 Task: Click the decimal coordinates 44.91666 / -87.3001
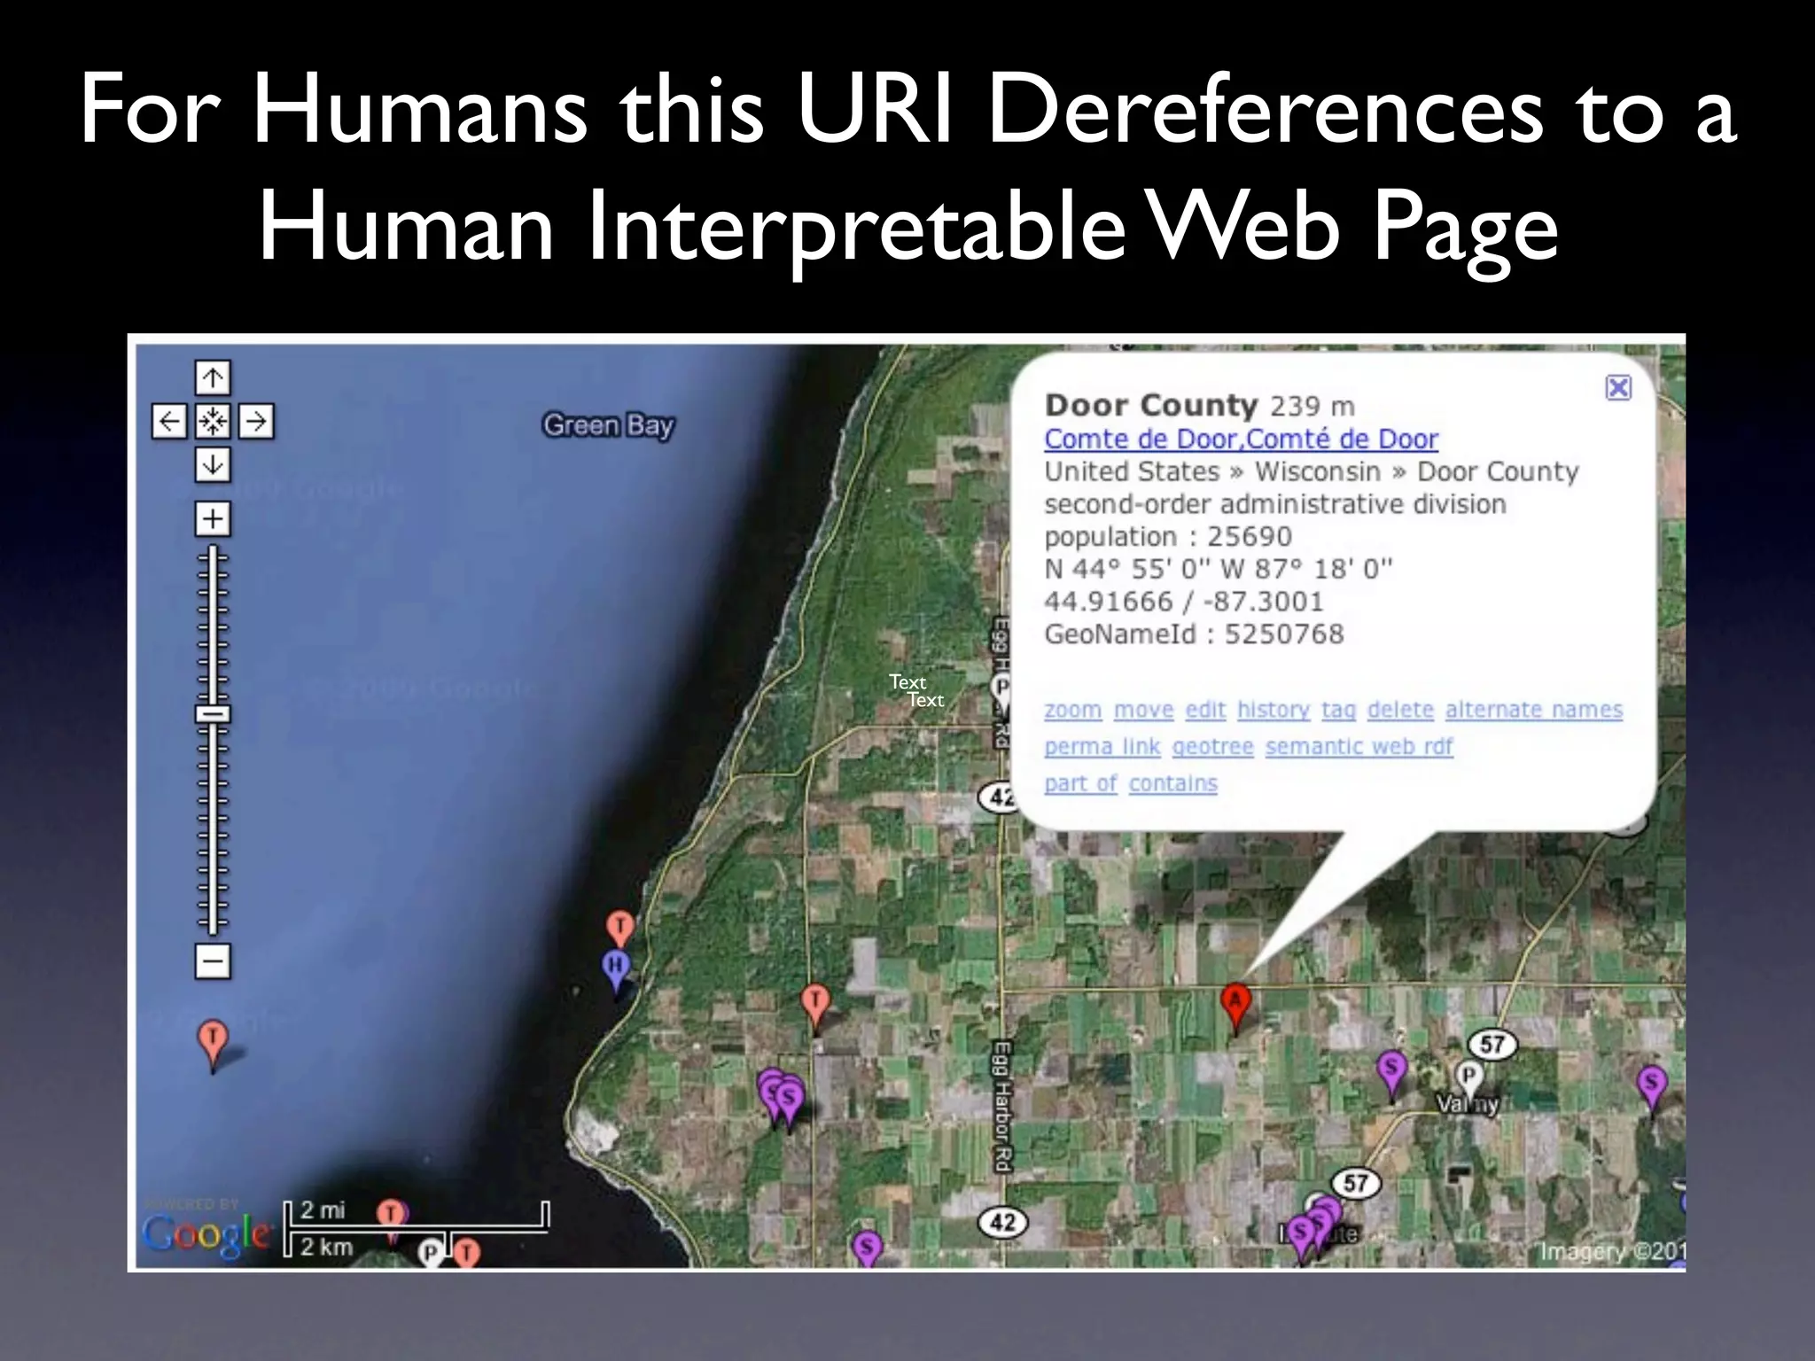(x=1183, y=602)
